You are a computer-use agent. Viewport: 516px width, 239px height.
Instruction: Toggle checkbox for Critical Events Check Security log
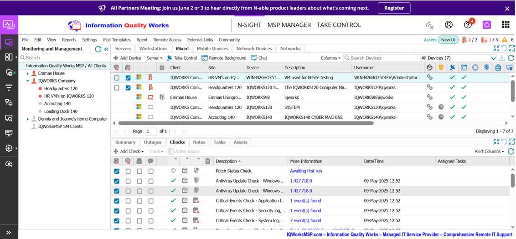coord(117,211)
